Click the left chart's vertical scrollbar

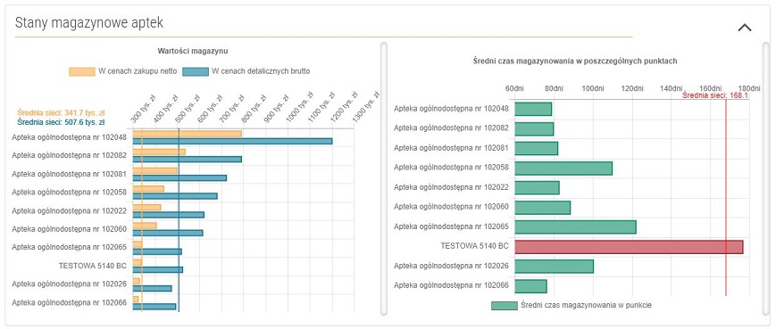[384, 178]
